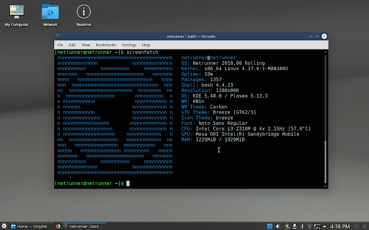Click the Konsole scrollbar down arrow
The height and width of the screenshot is (230, 369).
point(325,186)
